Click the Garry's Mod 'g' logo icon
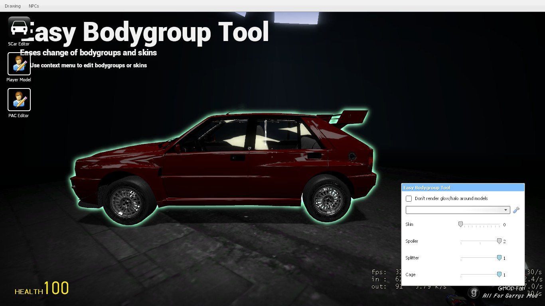545x306 pixels. pos(474,293)
